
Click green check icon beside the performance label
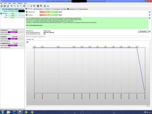click(27, 12)
